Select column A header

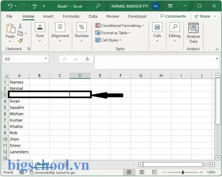click(19, 76)
